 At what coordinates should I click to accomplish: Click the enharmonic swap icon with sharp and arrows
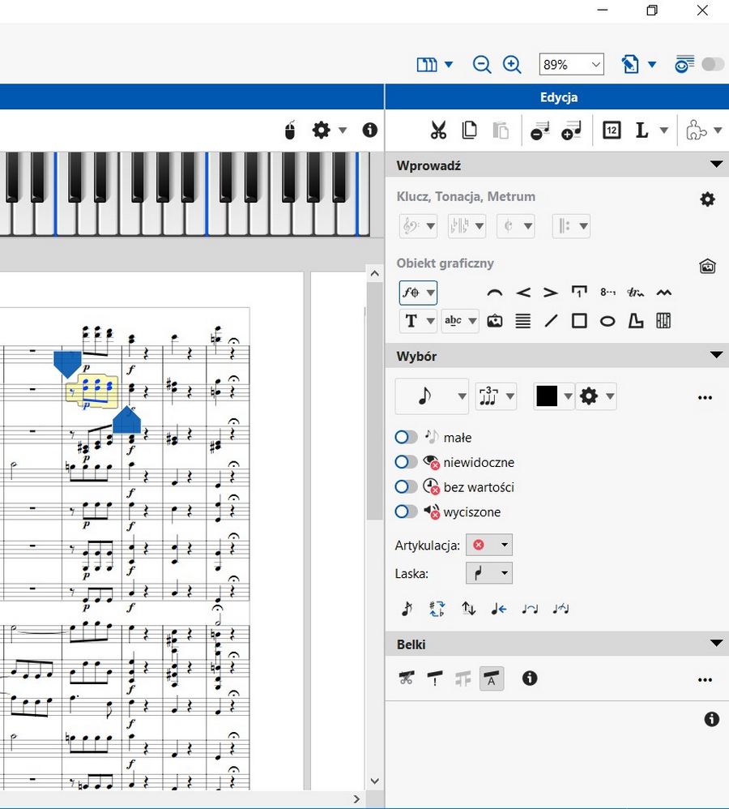[437, 609]
